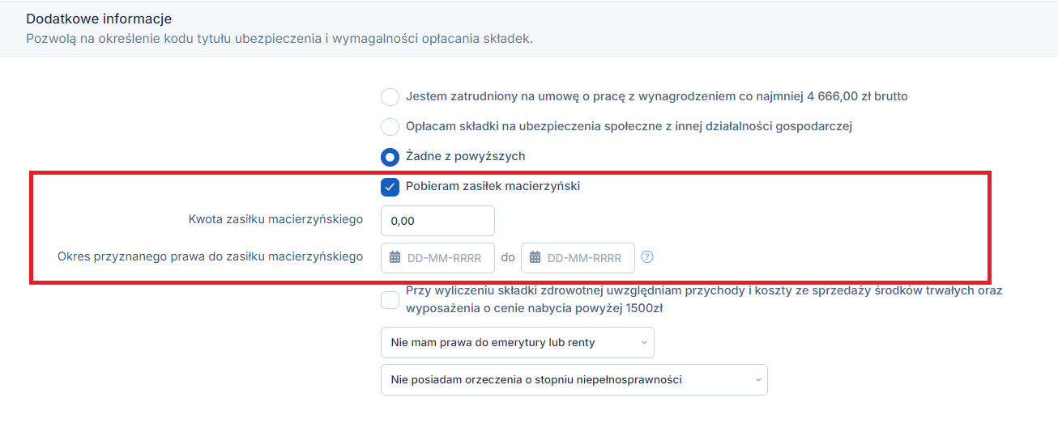Screen dimensions: 1058x423
Task: Click chevron arrow of the emerytury lub renty dropdown
Action: [644, 342]
